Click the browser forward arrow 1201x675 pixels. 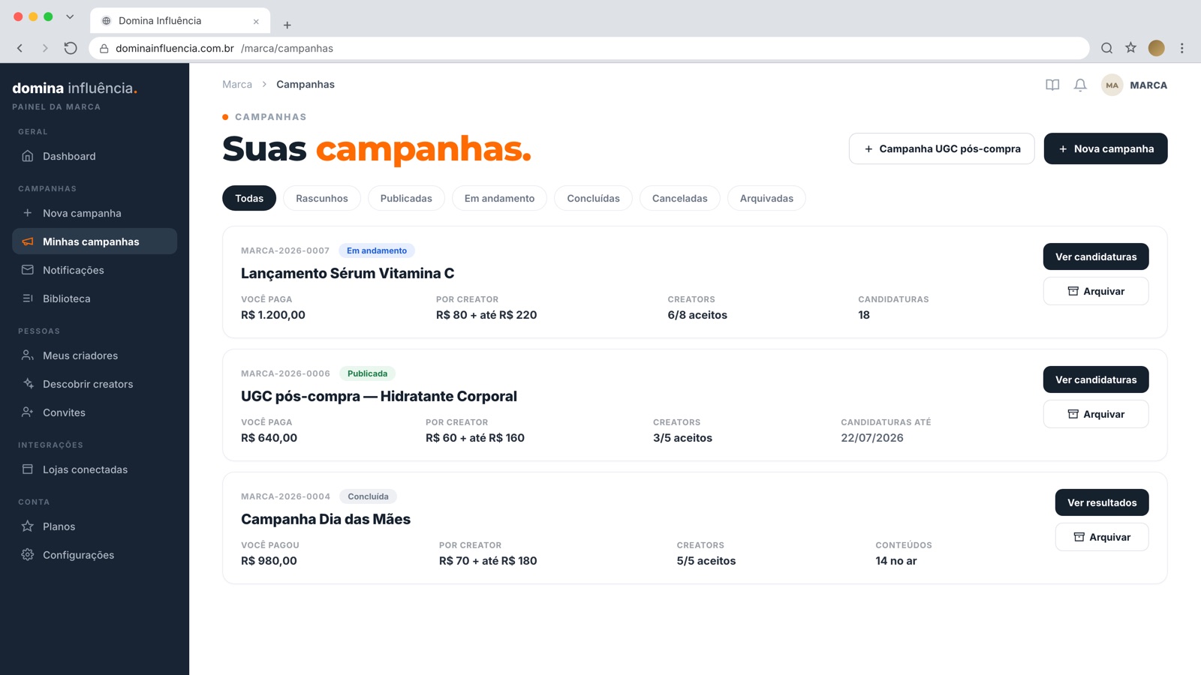tap(45, 48)
